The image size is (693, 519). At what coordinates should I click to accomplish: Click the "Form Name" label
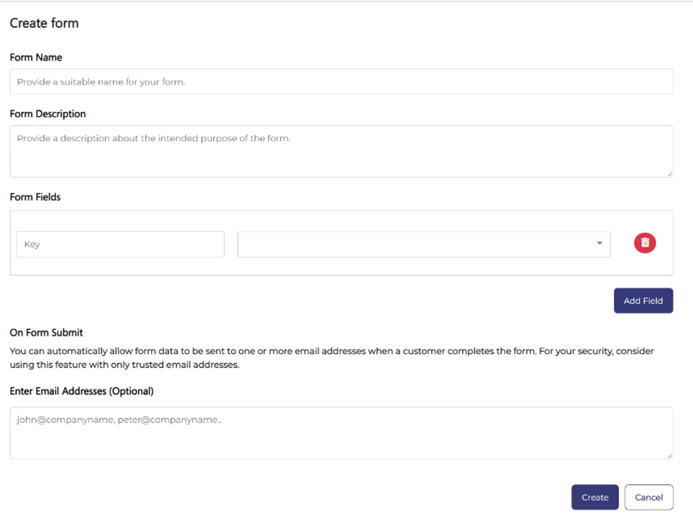[36, 58]
